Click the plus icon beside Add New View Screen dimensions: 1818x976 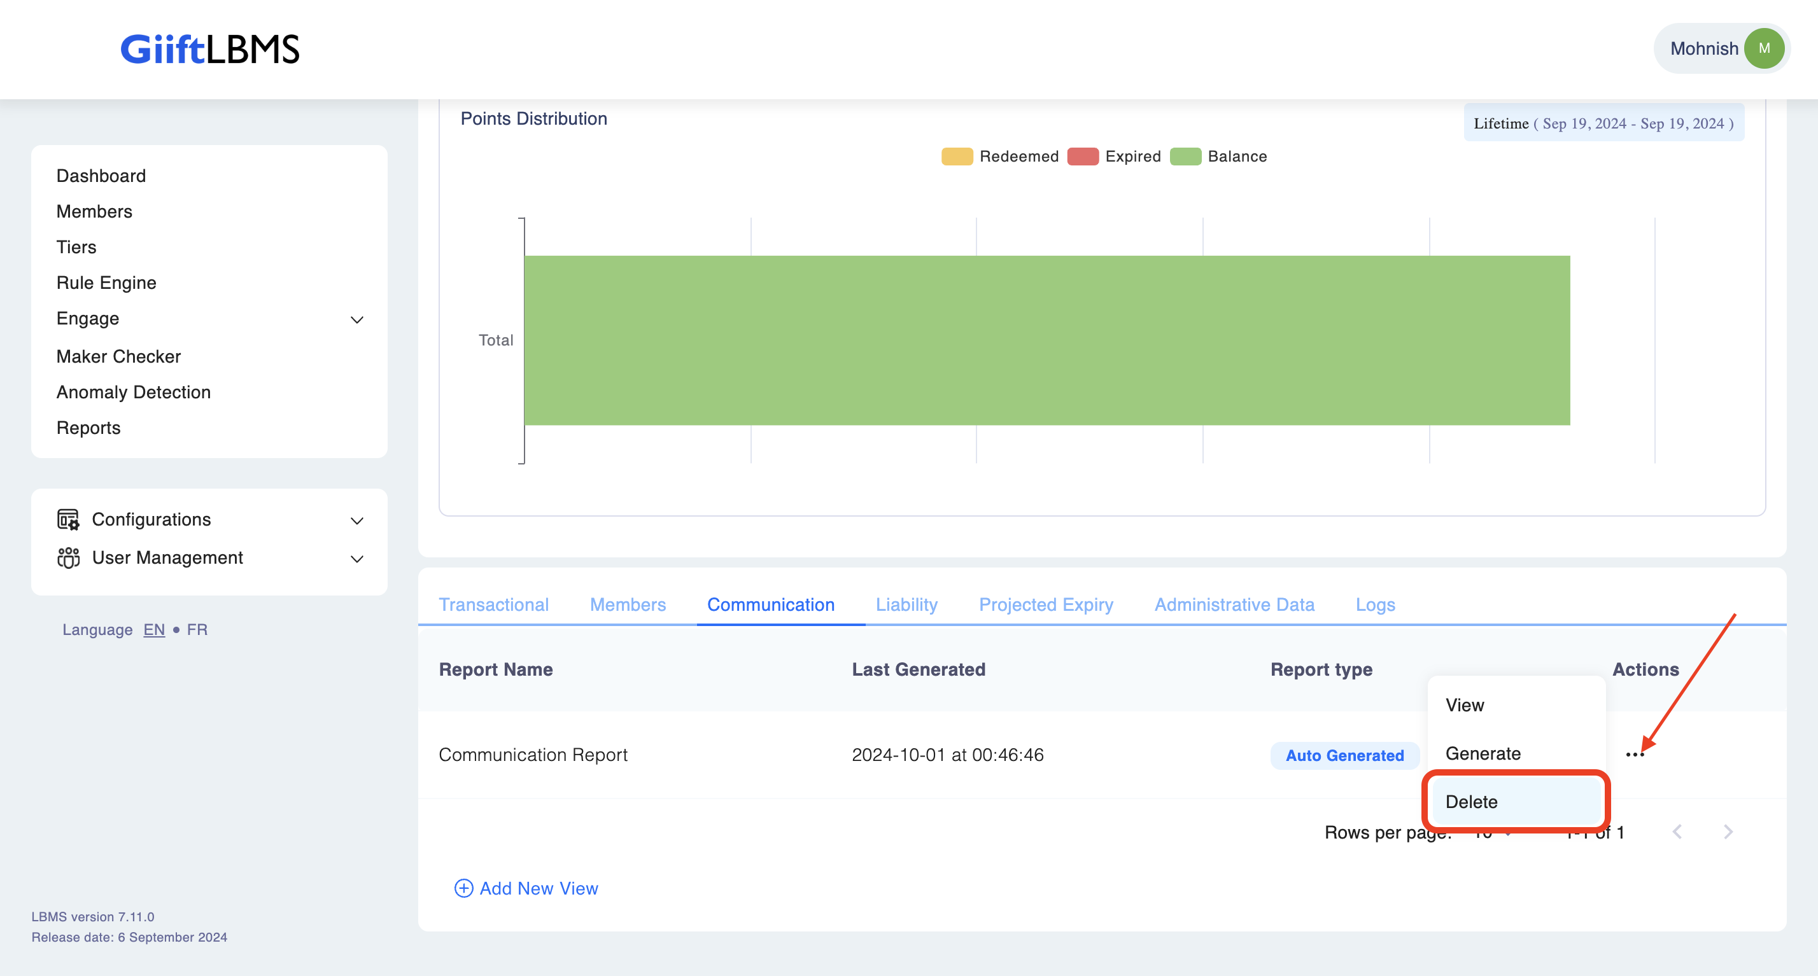pyautogui.click(x=463, y=889)
